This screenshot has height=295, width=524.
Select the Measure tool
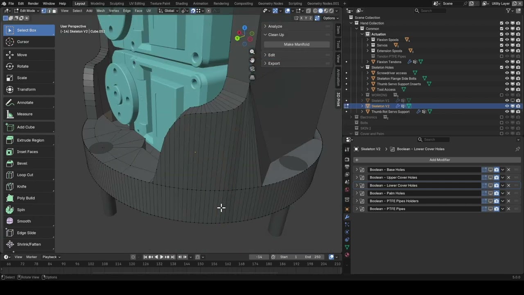[x=25, y=114]
